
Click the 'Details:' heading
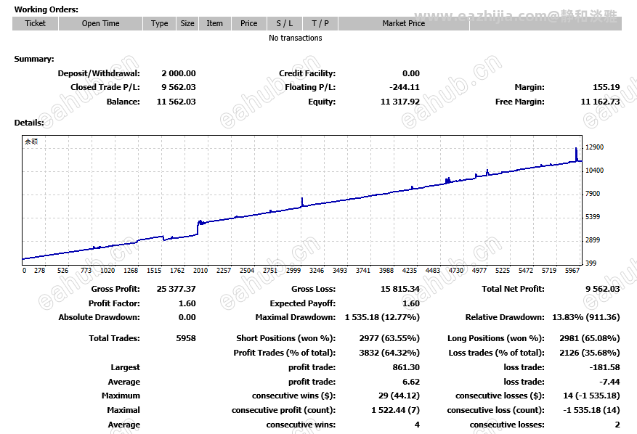tap(29, 123)
